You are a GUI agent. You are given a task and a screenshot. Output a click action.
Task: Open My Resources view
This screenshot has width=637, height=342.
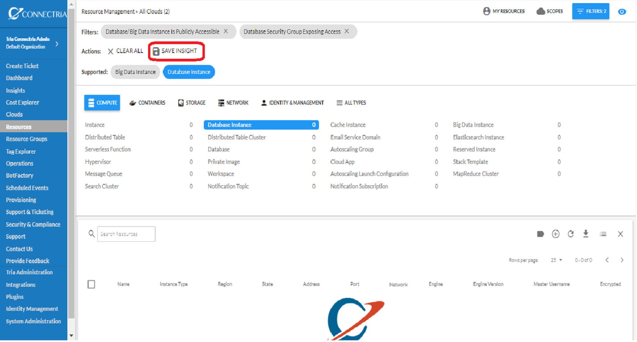pos(504,11)
